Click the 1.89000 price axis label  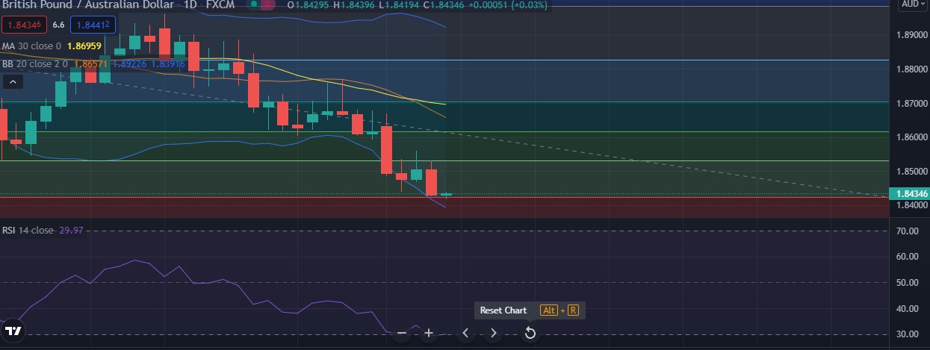tap(912, 35)
